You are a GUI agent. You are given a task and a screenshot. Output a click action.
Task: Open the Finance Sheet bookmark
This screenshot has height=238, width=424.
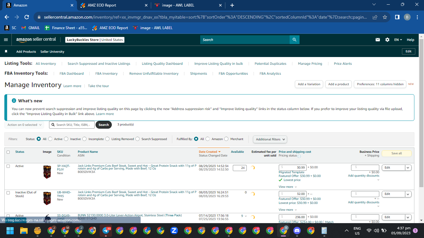pyautogui.click(x=66, y=28)
